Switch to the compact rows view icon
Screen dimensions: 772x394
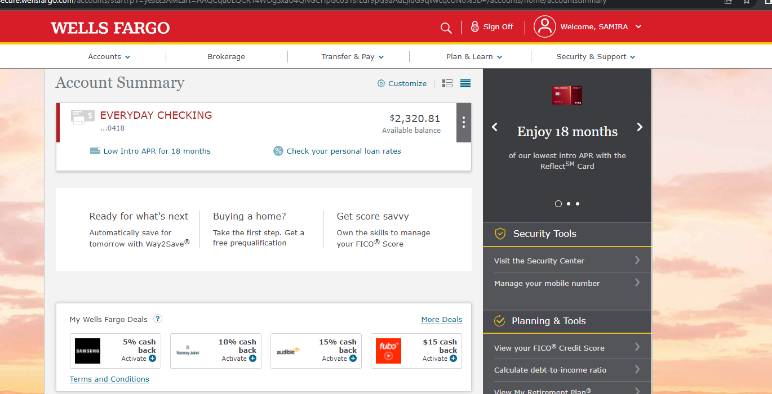pyautogui.click(x=465, y=83)
